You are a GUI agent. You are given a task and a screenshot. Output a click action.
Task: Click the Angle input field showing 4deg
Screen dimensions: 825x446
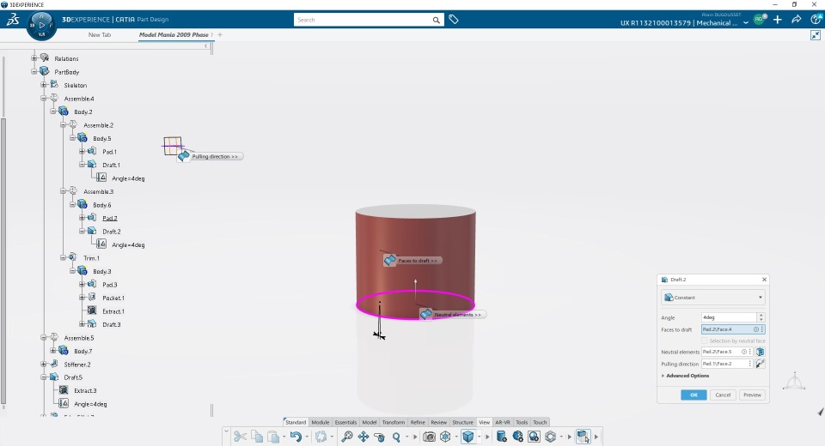pyautogui.click(x=730, y=317)
